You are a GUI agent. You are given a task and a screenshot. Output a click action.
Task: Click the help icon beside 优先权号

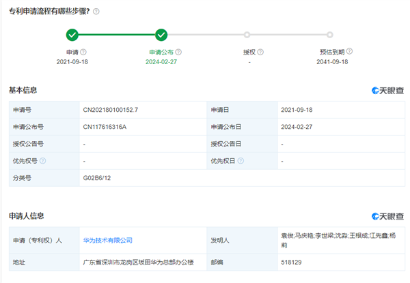(x=42, y=161)
